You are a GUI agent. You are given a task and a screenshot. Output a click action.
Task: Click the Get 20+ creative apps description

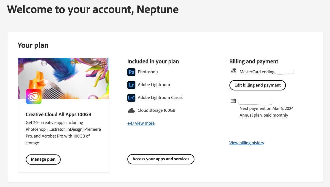tap(63, 133)
